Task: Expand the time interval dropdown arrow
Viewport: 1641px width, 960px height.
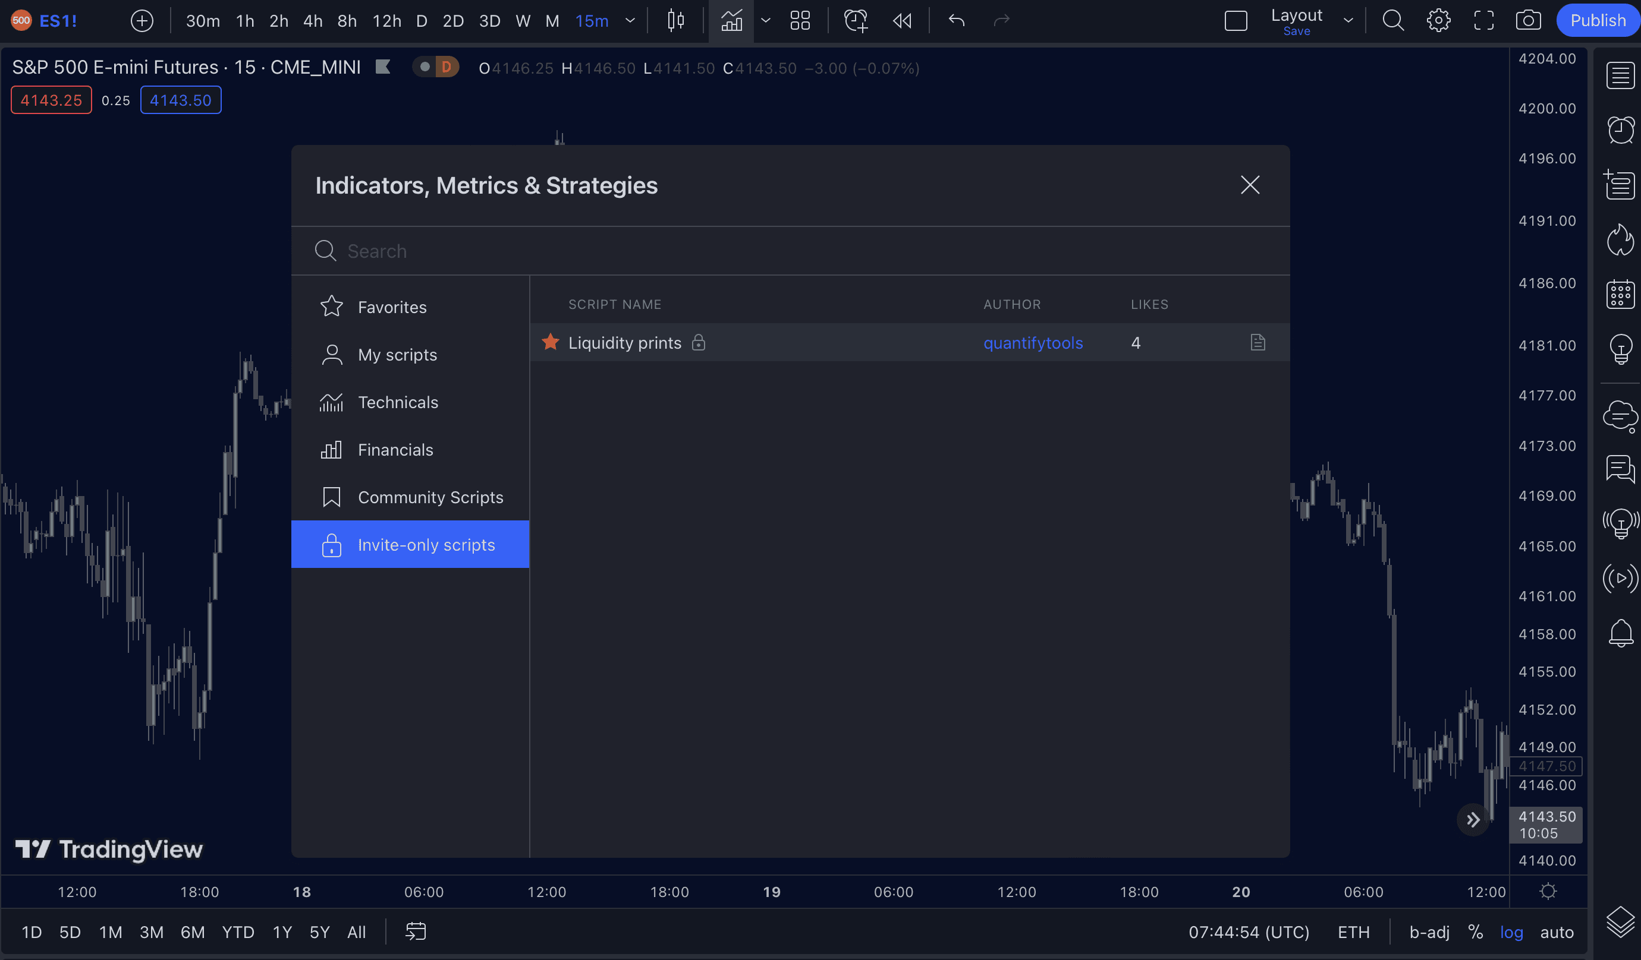Action: pos(630,21)
